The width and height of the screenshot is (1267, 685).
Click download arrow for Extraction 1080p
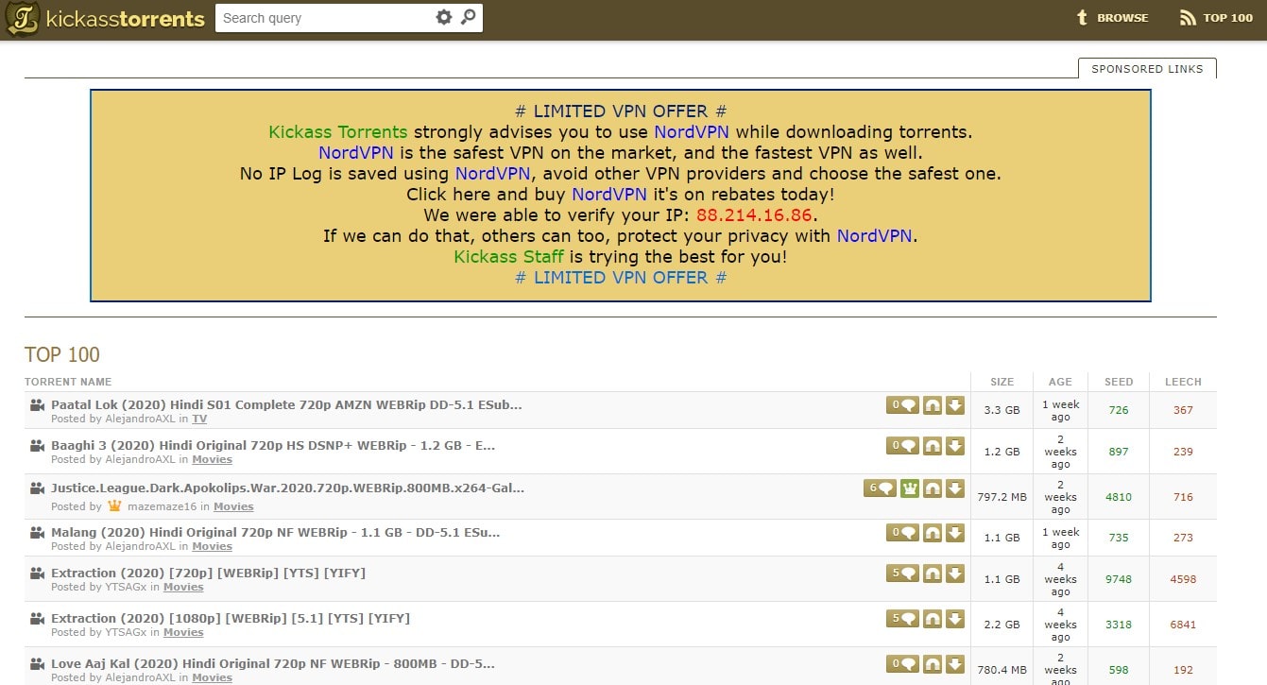click(x=955, y=619)
